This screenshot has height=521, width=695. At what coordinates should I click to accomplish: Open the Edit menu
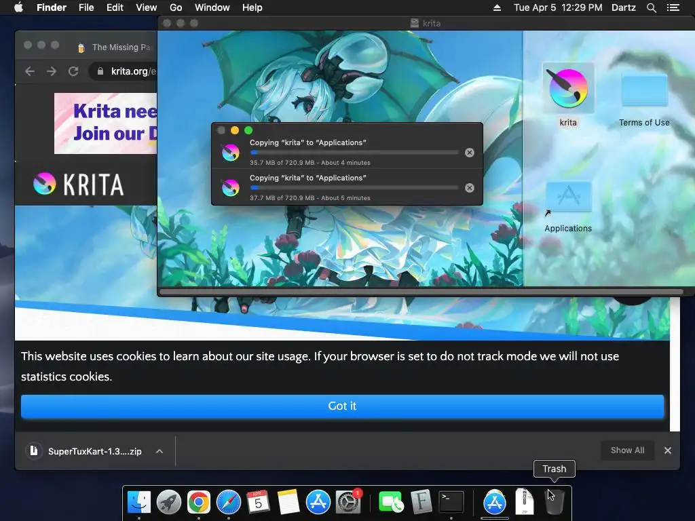[115, 7]
